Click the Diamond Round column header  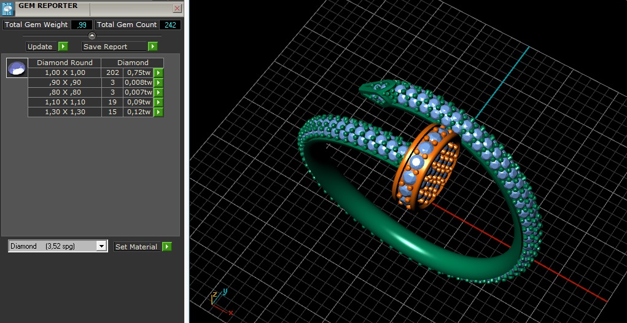tap(64, 63)
